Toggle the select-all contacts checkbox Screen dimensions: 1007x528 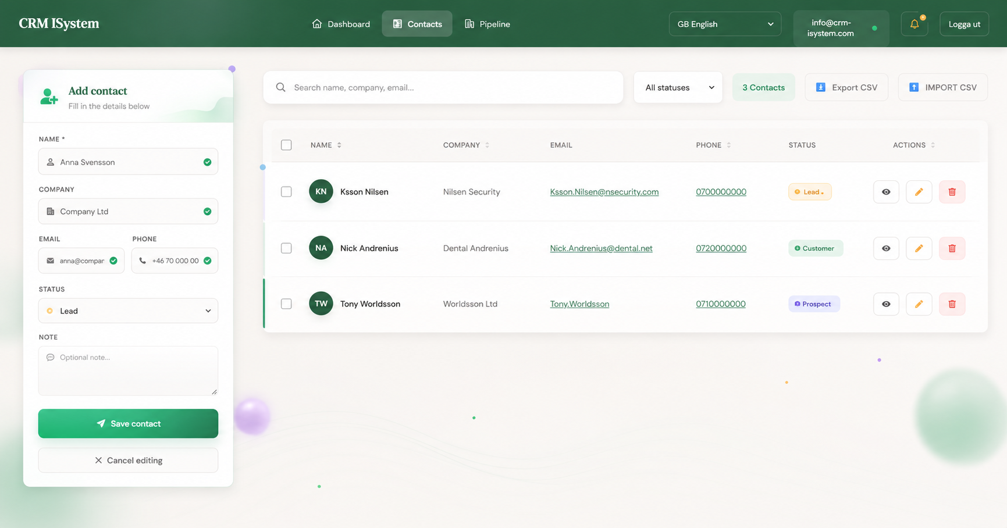click(286, 145)
